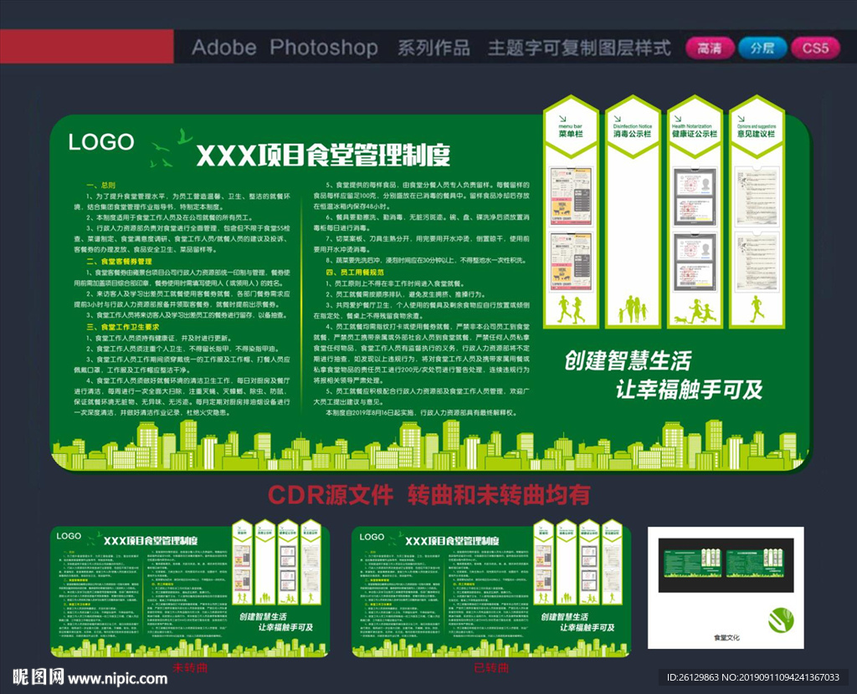Click the CS5 badge icon
Screen dimensions: 857x694
pos(816,48)
